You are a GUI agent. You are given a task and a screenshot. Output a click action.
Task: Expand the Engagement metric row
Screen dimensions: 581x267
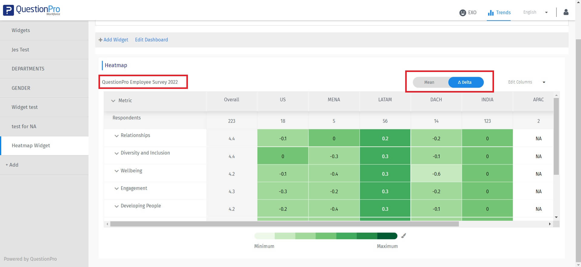coord(116,188)
